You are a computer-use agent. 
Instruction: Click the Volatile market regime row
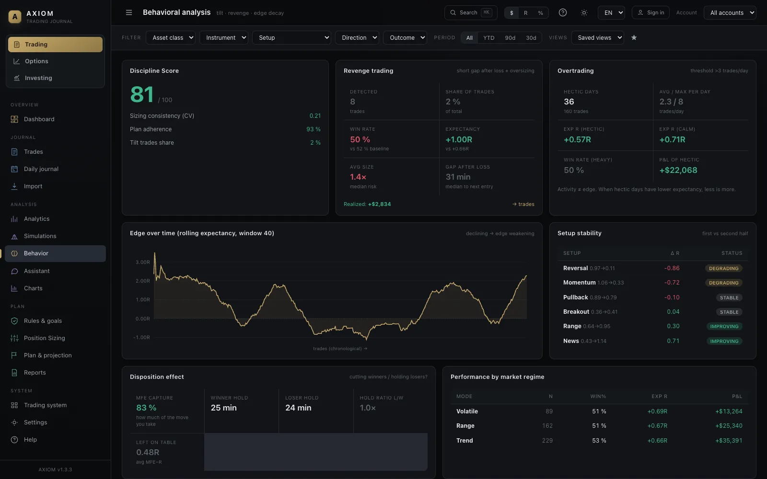pyautogui.click(x=599, y=411)
